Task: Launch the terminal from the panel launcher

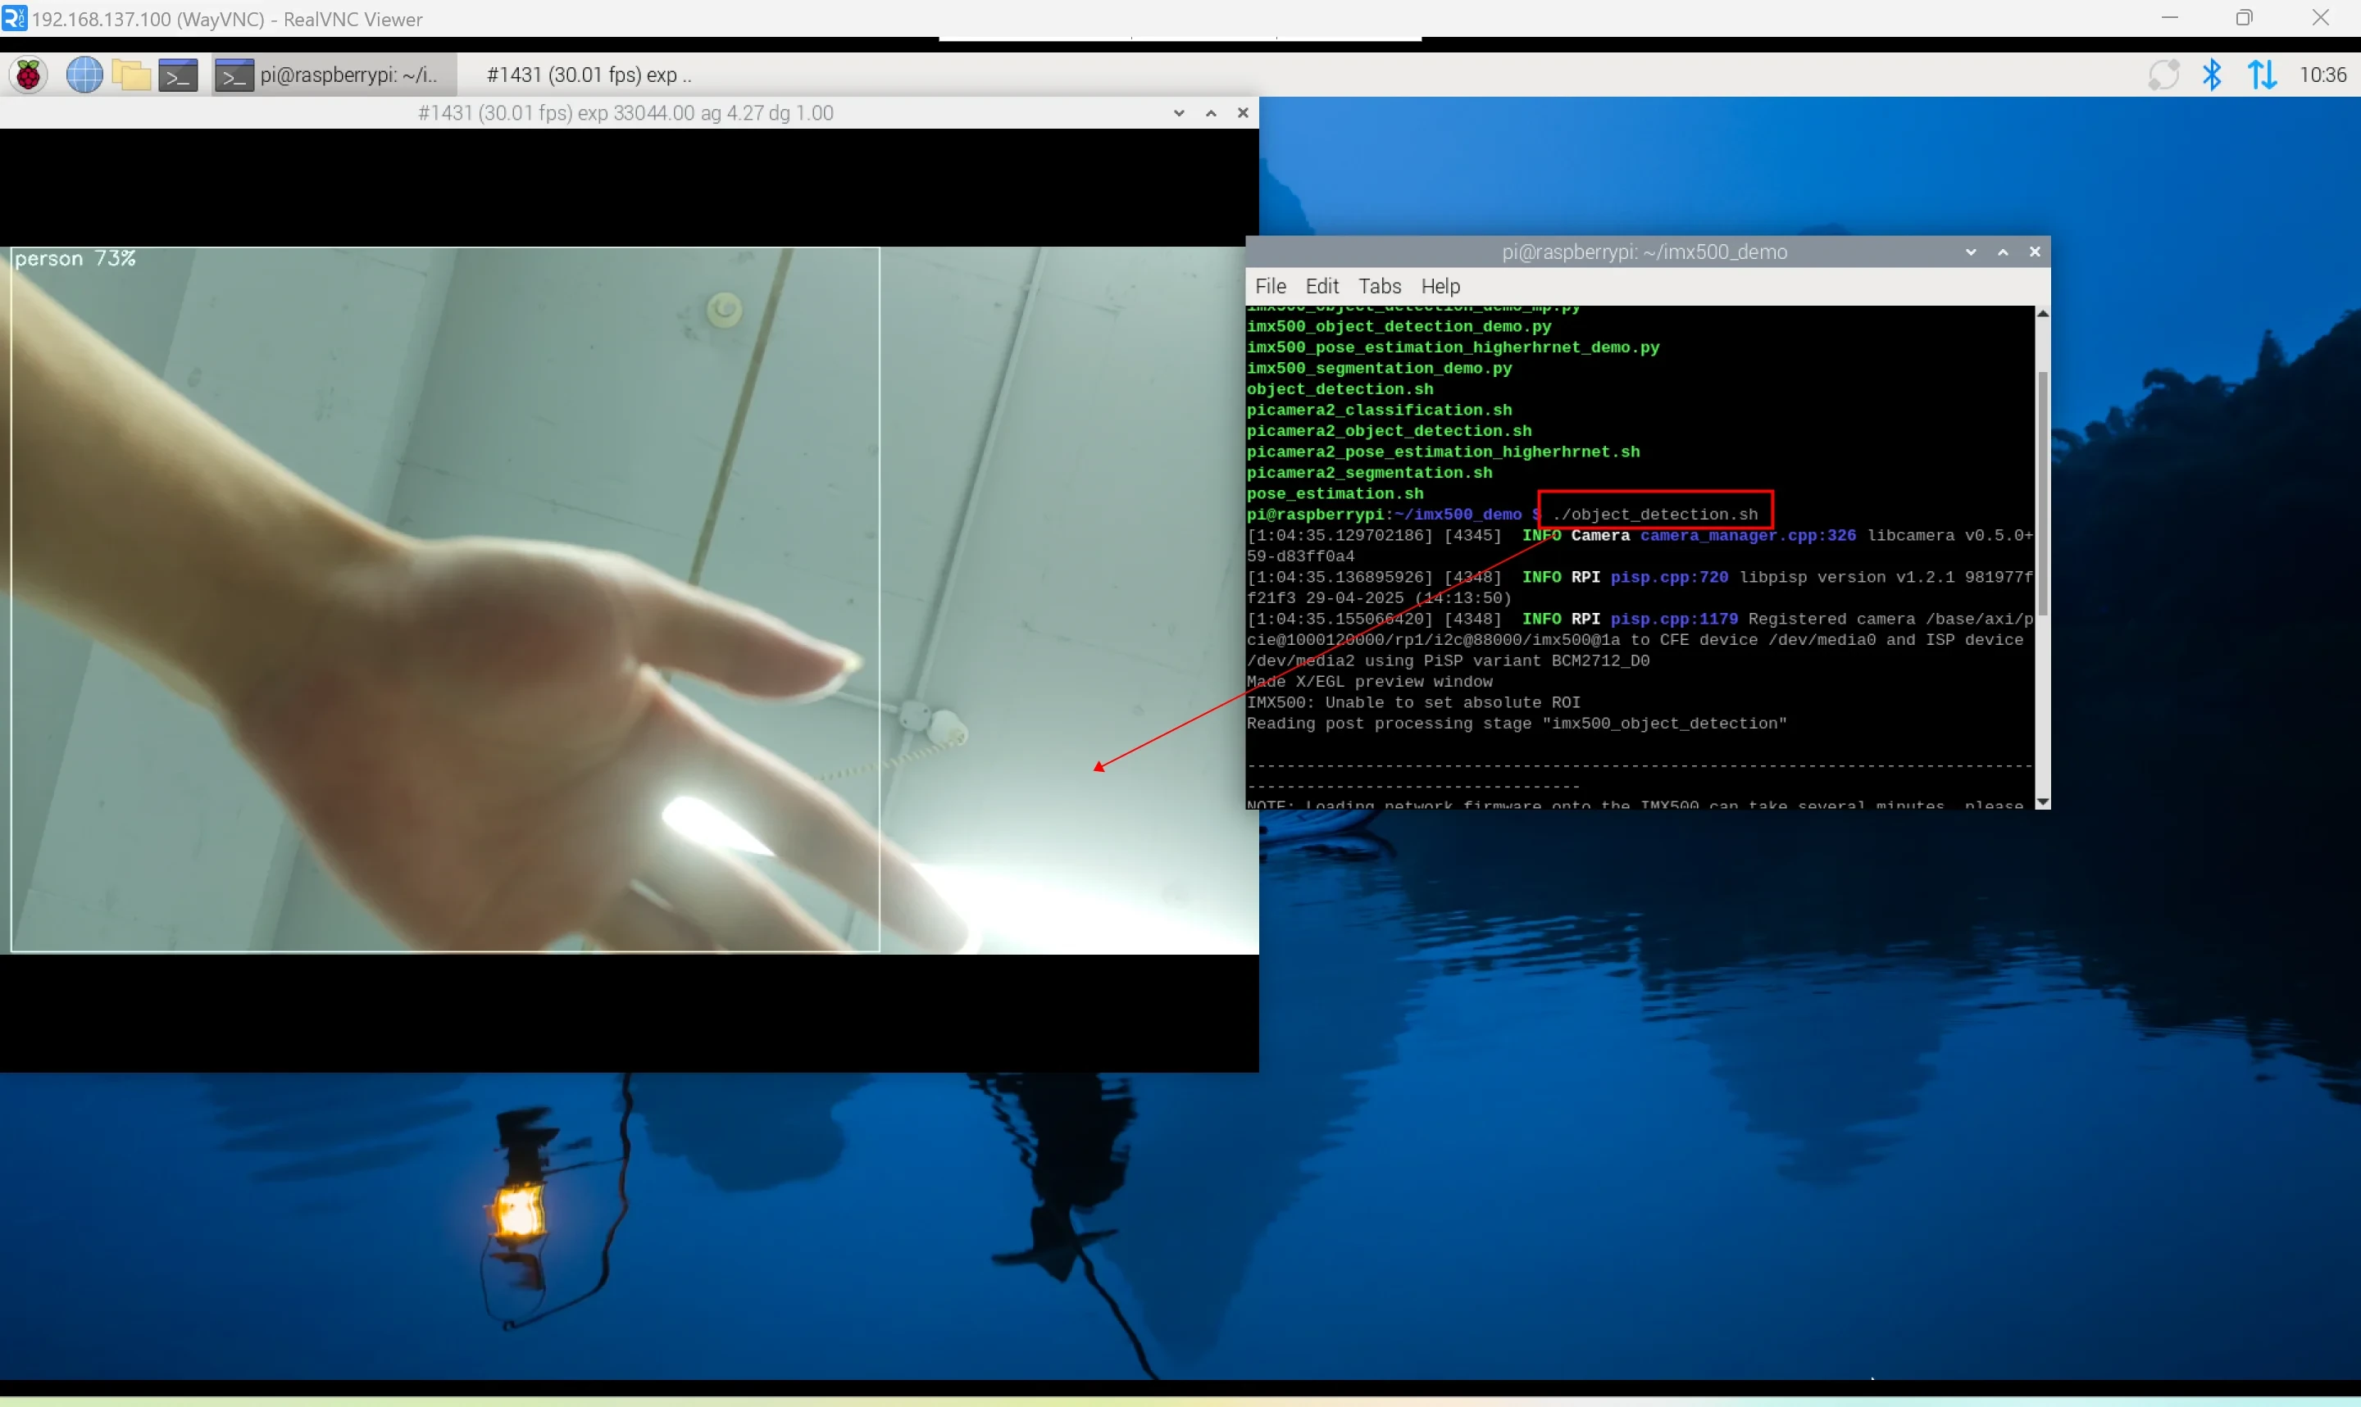Action: 178,75
